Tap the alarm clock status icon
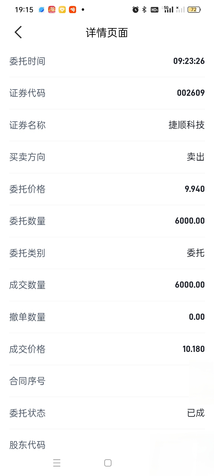Viewport: 214px width, 476px height. [x=136, y=10]
